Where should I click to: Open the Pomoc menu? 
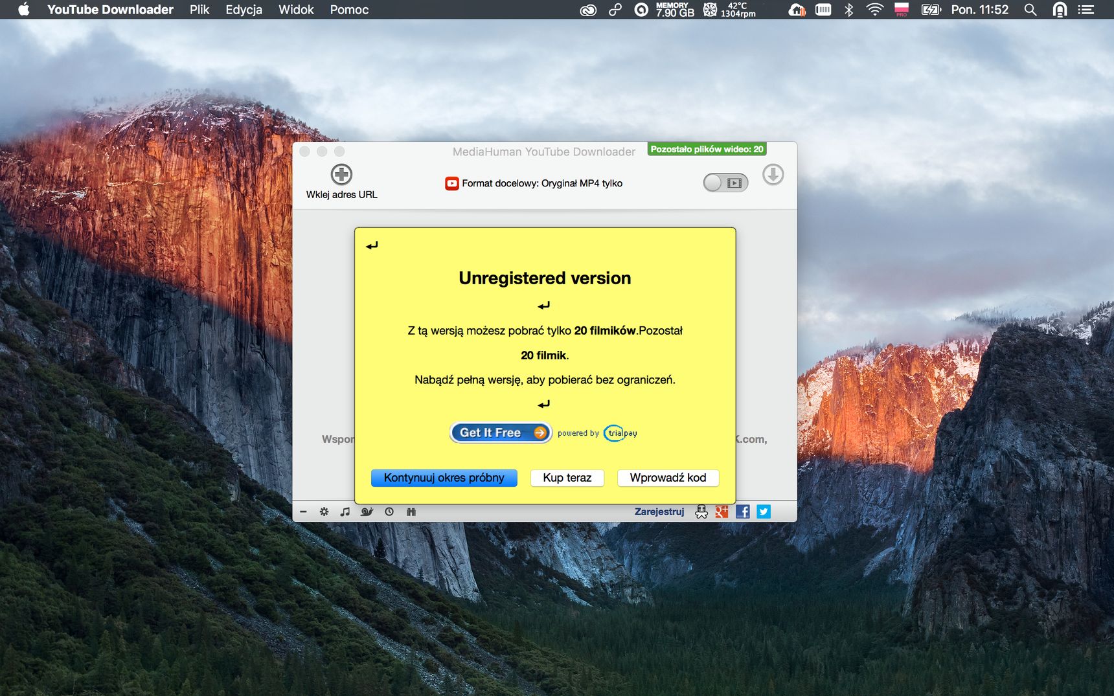(x=349, y=10)
